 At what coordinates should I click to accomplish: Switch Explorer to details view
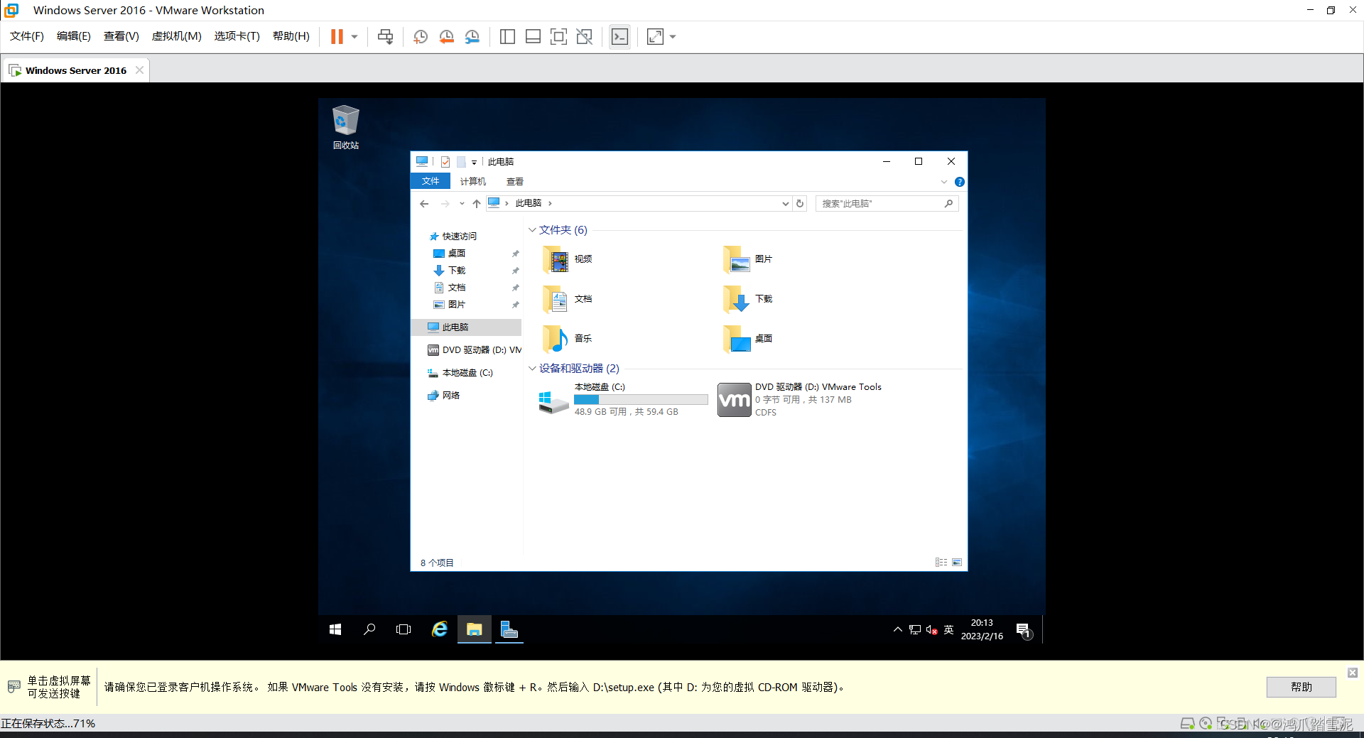point(941,563)
